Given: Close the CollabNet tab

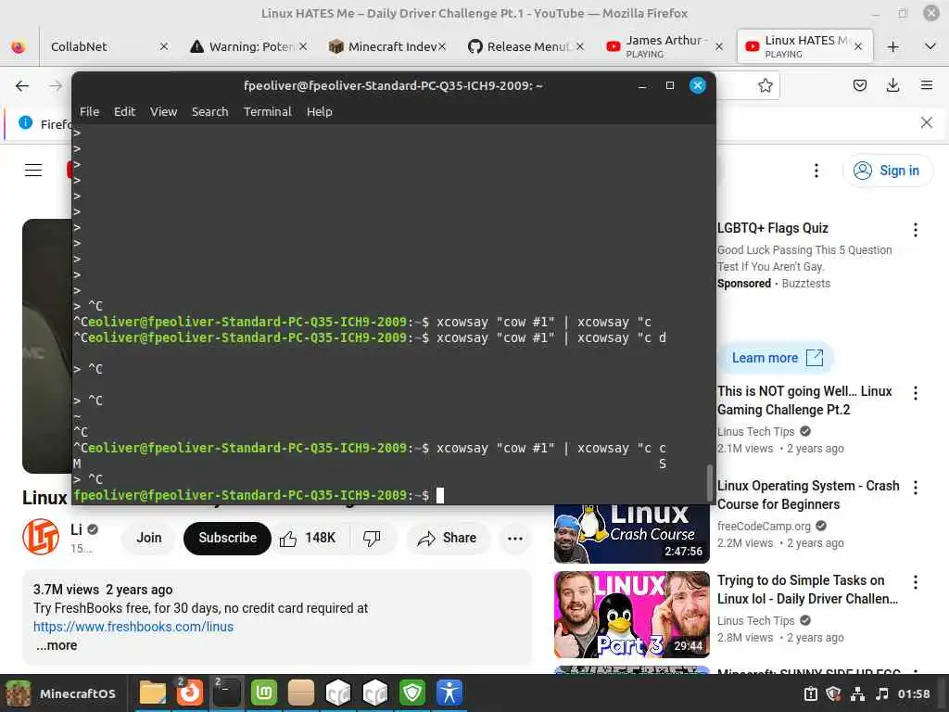Looking at the screenshot, I should point(163,46).
